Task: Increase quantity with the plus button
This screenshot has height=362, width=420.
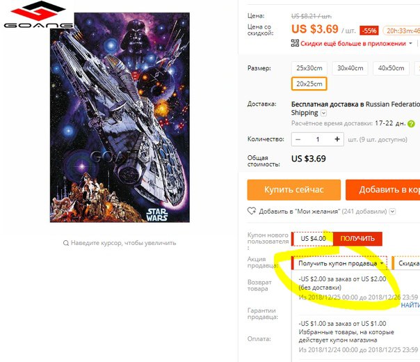Action: (337, 139)
